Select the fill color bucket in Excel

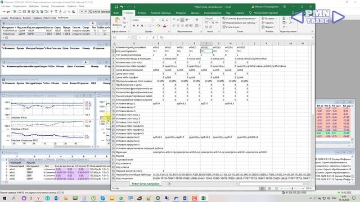pos(158,26)
